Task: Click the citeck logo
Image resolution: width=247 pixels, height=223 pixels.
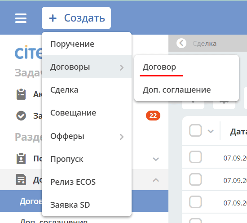Action: click(x=28, y=52)
